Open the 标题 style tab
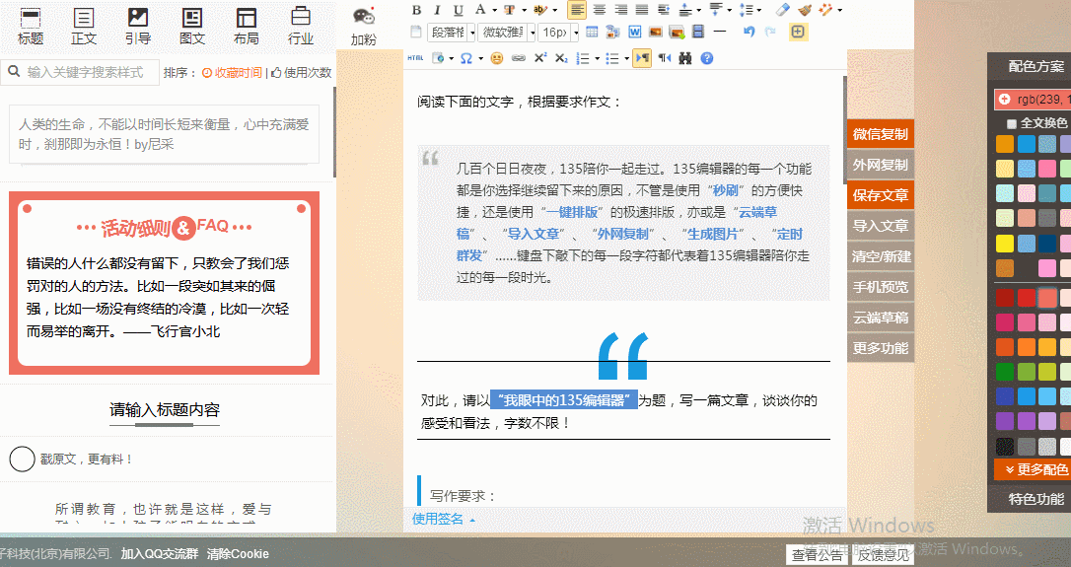This screenshot has height=567, width=1071. pyautogui.click(x=30, y=26)
